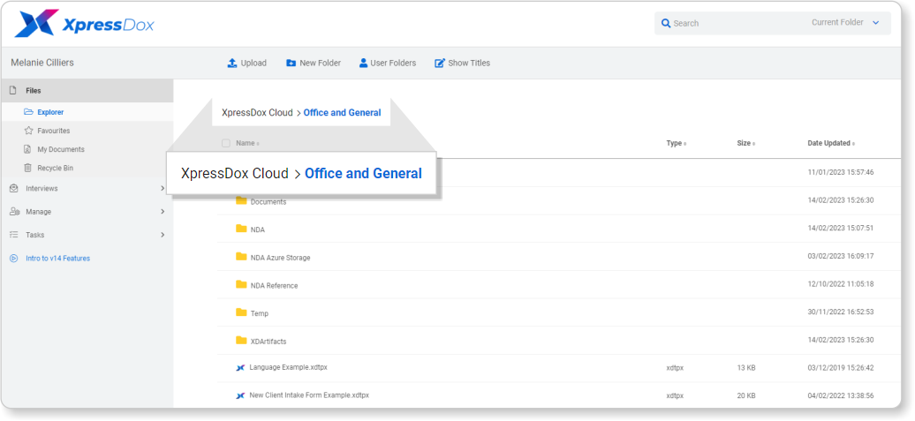Click the Language Example.xdtpx file icon
Screen dimensions: 915x421
click(240, 368)
